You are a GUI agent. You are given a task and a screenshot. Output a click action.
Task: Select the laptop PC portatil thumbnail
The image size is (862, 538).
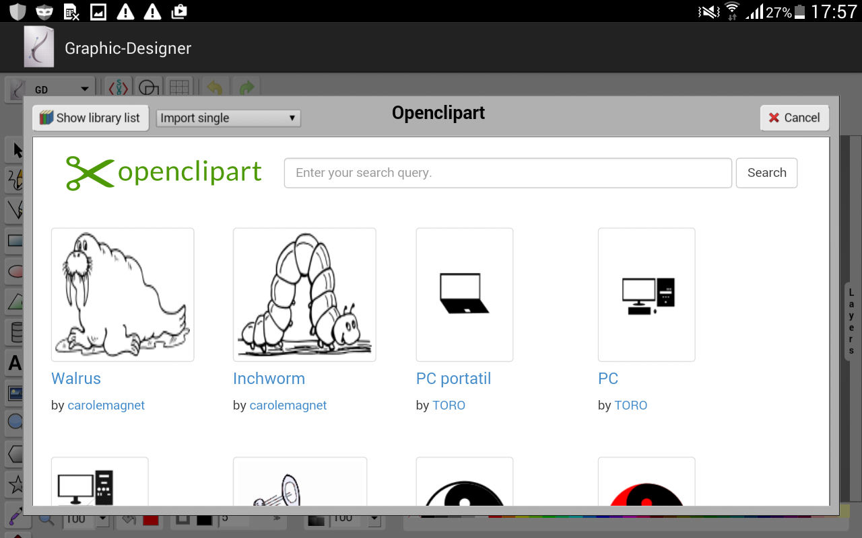(465, 295)
